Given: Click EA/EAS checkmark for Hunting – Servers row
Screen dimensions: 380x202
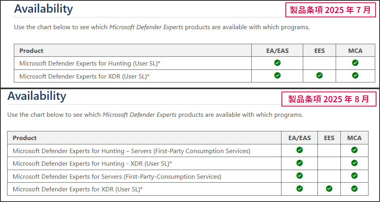Looking at the screenshot, I should tap(300, 150).
